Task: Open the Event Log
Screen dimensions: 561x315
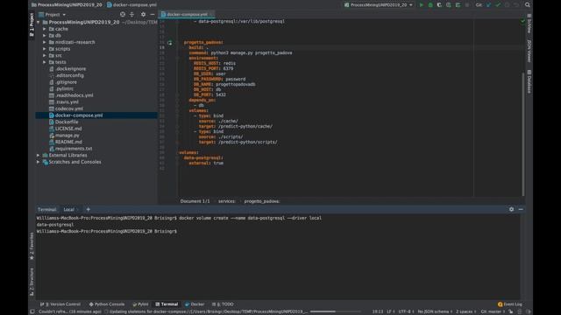Action: 510,304
